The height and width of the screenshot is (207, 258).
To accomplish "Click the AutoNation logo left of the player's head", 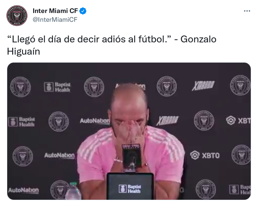I will tap(95, 121).
